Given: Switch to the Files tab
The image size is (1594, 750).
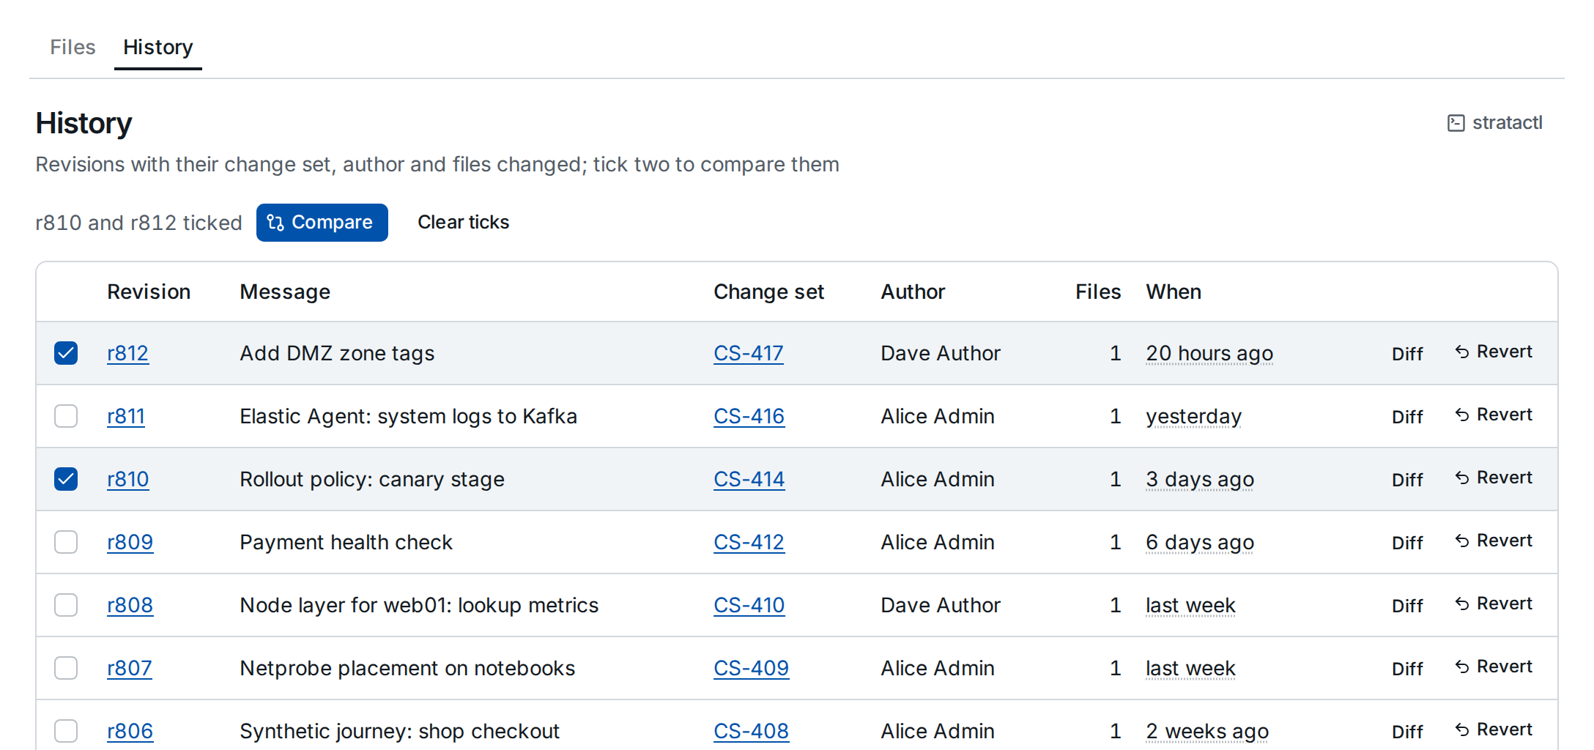Looking at the screenshot, I should coord(73,47).
